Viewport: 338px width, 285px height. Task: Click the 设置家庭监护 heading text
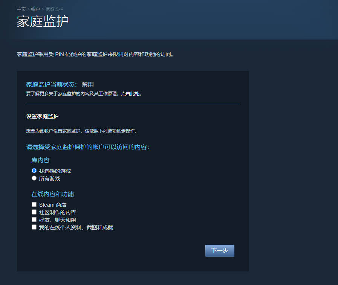(42, 117)
